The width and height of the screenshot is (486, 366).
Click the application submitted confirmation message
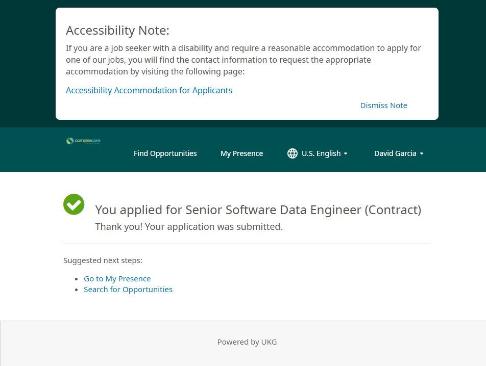[189, 226]
